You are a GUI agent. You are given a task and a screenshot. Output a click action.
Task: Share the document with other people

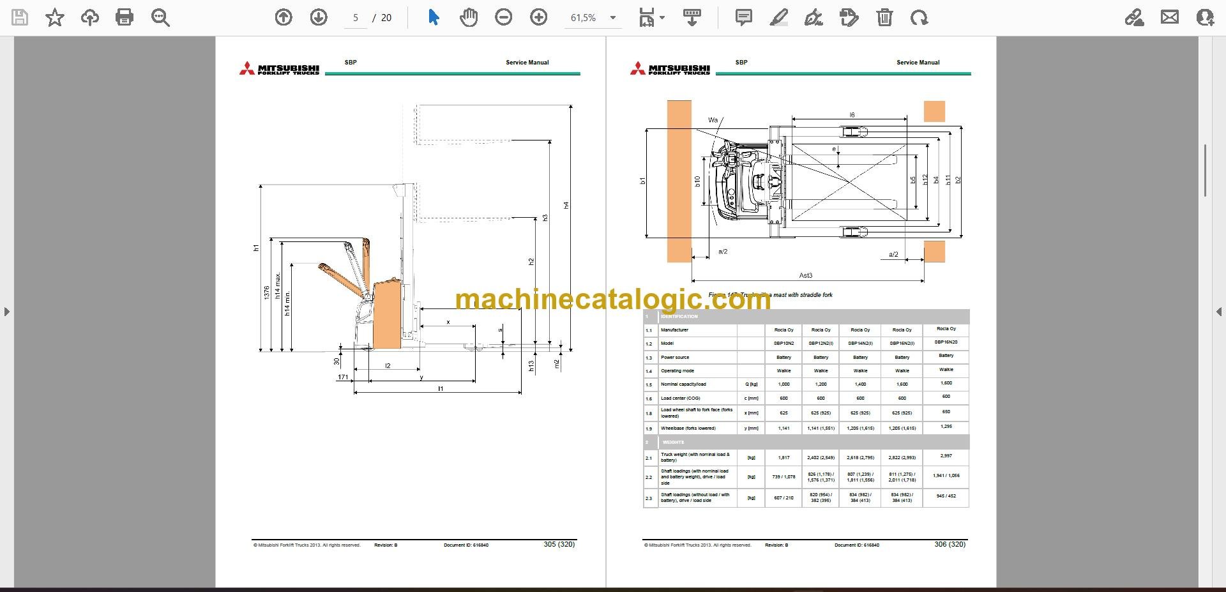pyautogui.click(x=1205, y=17)
